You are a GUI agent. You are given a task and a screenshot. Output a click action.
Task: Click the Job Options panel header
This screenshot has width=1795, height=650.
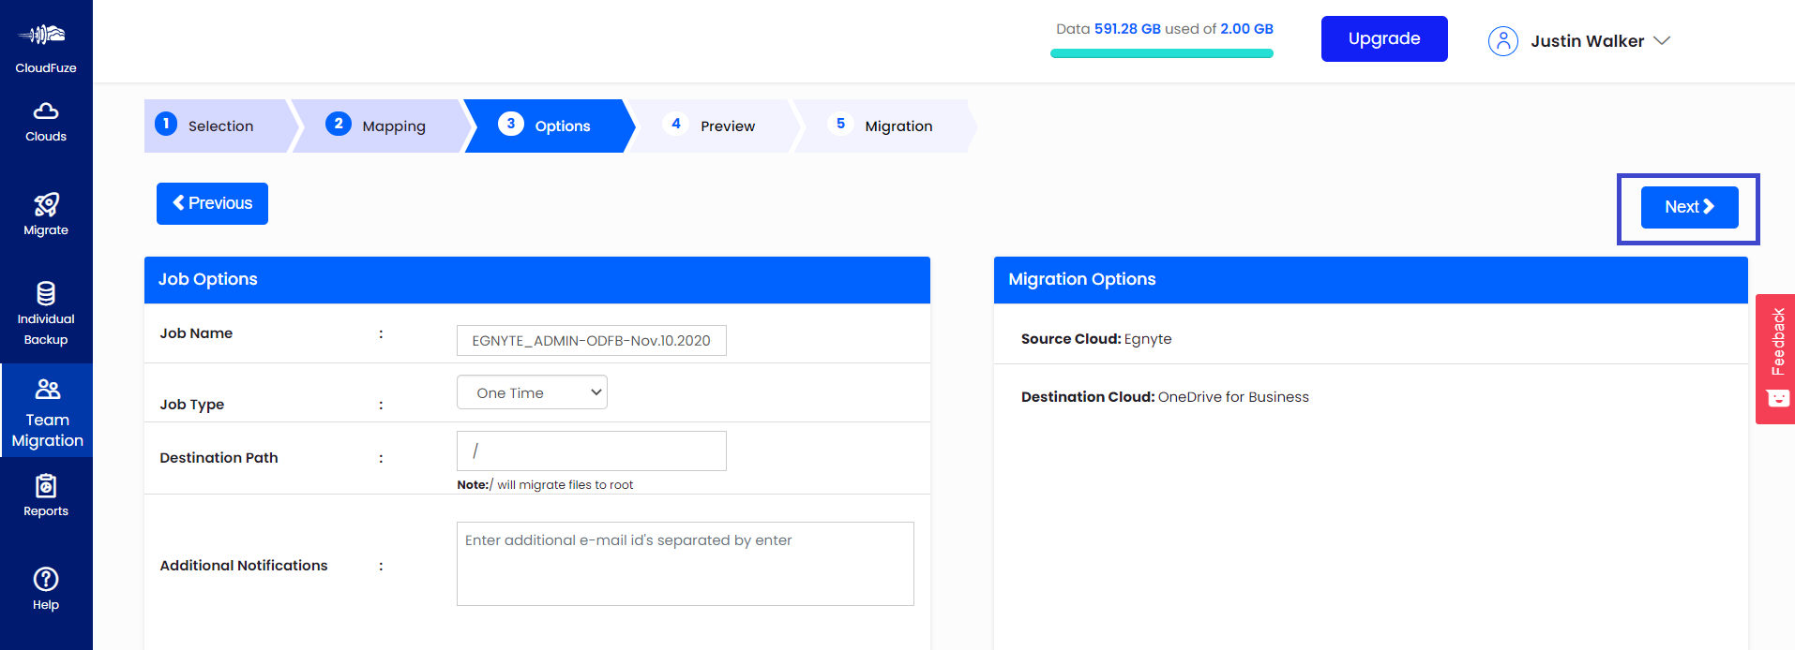coord(537,279)
